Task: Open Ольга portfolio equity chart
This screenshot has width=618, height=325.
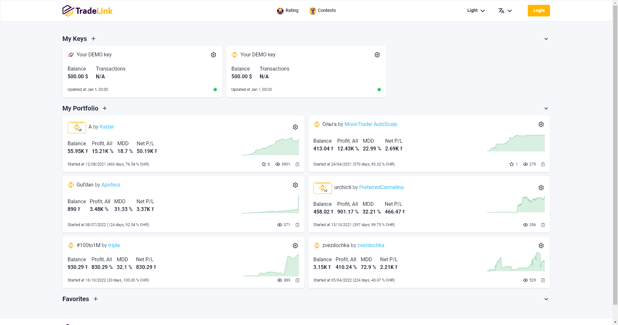Action: 516,143
